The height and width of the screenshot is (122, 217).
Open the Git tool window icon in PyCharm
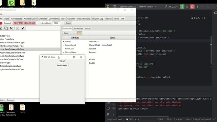(108, 114)
